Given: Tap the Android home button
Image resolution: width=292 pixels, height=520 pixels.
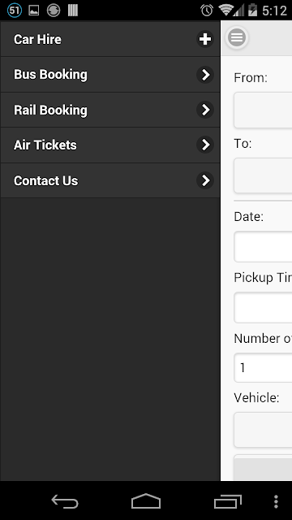Looking at the screenshot, I should pos(146,501).
